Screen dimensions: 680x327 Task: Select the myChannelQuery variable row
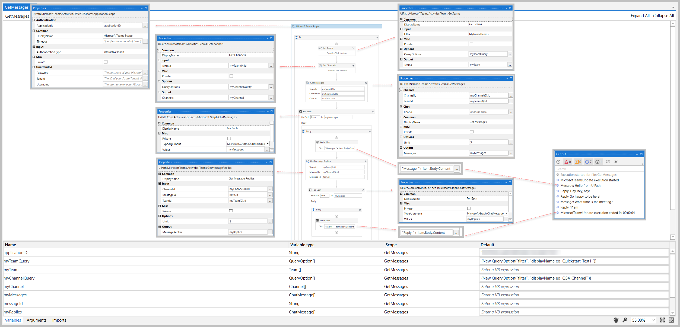pyautogui.click(x=336, y=278)
